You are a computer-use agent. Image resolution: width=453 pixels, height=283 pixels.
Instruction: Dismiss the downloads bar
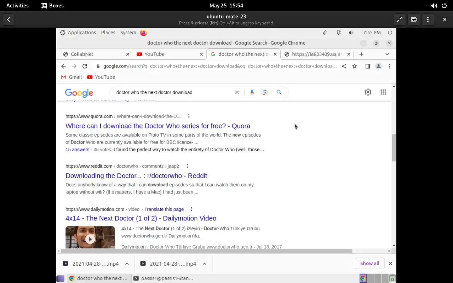(x=390, y=264)
